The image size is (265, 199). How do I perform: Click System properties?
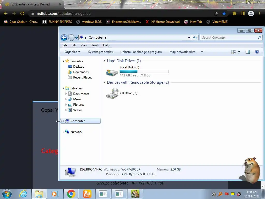coord(100,52)
